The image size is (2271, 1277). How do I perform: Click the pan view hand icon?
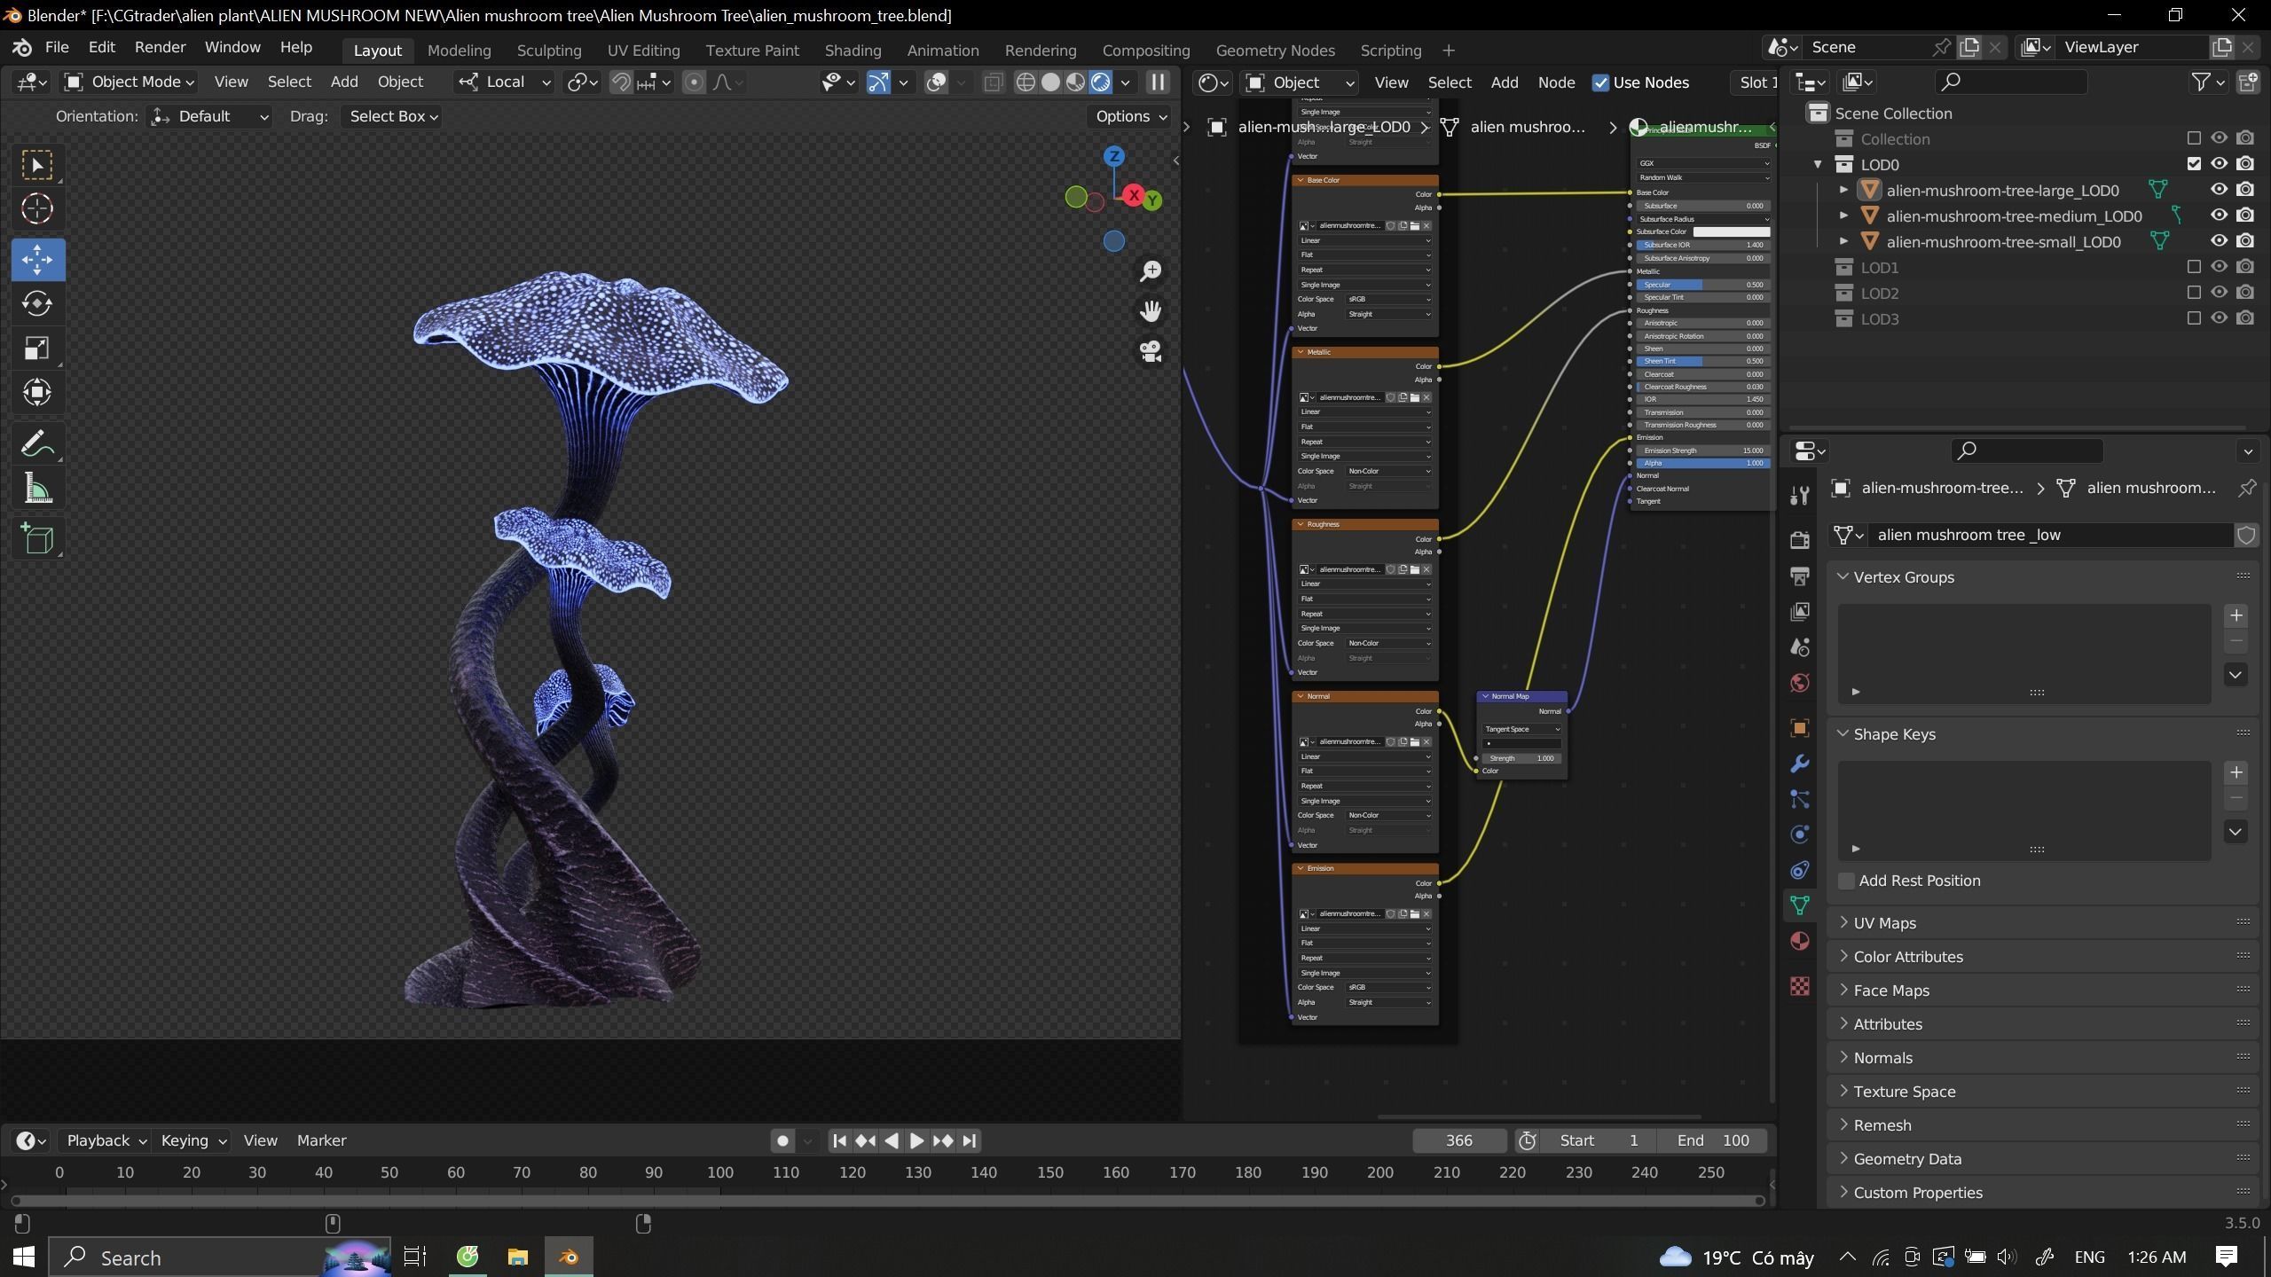[x=1151, y=311]
